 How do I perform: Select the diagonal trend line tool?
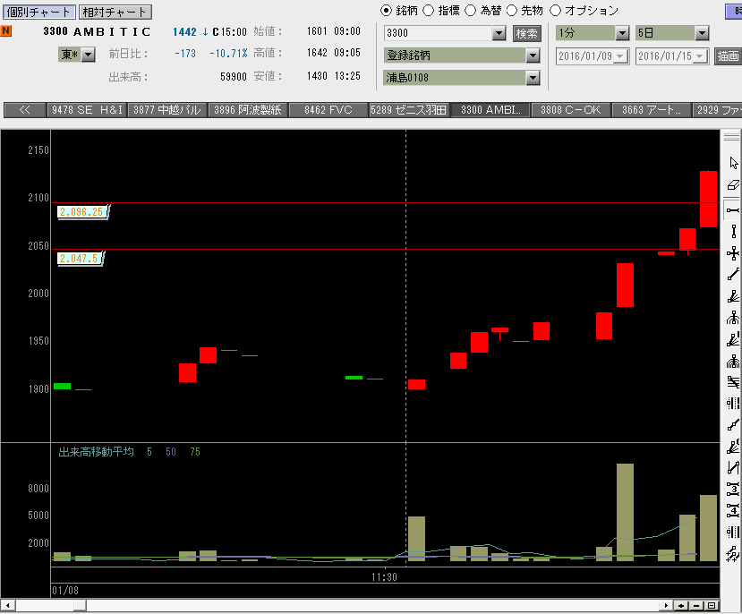(x=733, y=275)
